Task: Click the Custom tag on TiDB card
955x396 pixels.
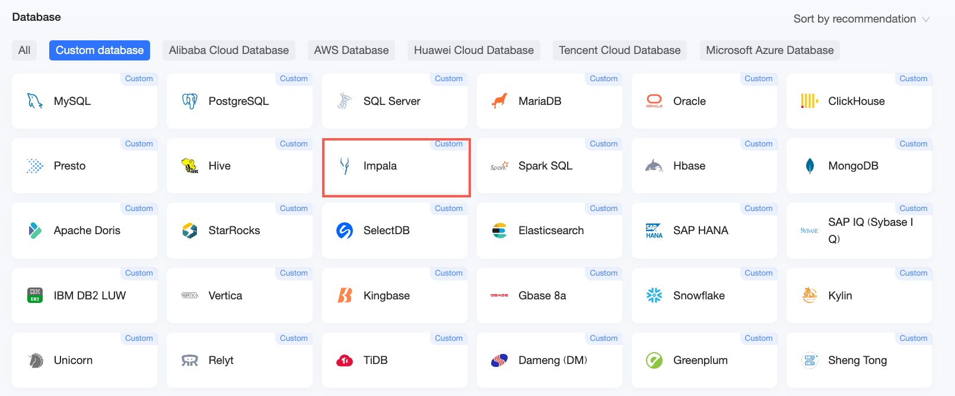Action: [448, 338]
